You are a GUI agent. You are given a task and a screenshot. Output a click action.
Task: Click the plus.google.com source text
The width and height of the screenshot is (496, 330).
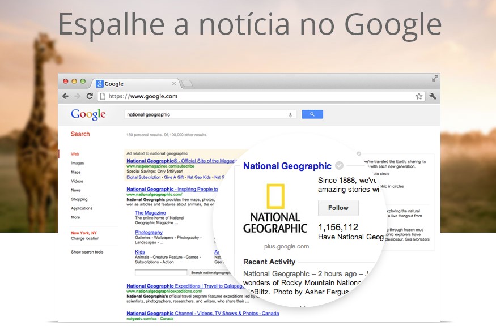[287, 246]
